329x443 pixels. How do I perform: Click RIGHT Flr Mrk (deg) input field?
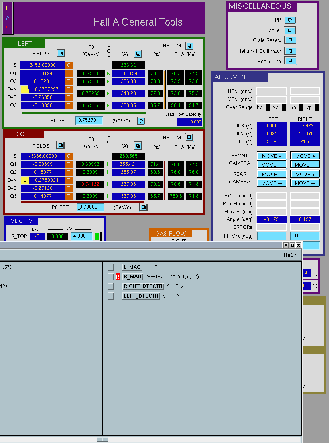305,236
